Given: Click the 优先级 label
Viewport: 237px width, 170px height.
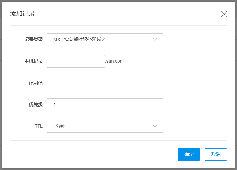Looking at the screenshot, I should [36, 105].
